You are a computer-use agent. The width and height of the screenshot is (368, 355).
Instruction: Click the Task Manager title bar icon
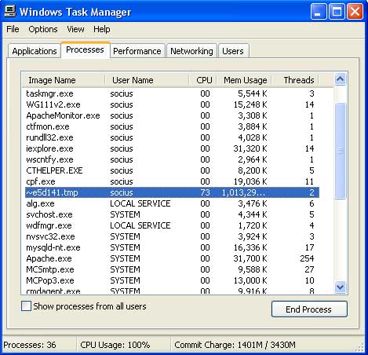click(x=10, y=12)
